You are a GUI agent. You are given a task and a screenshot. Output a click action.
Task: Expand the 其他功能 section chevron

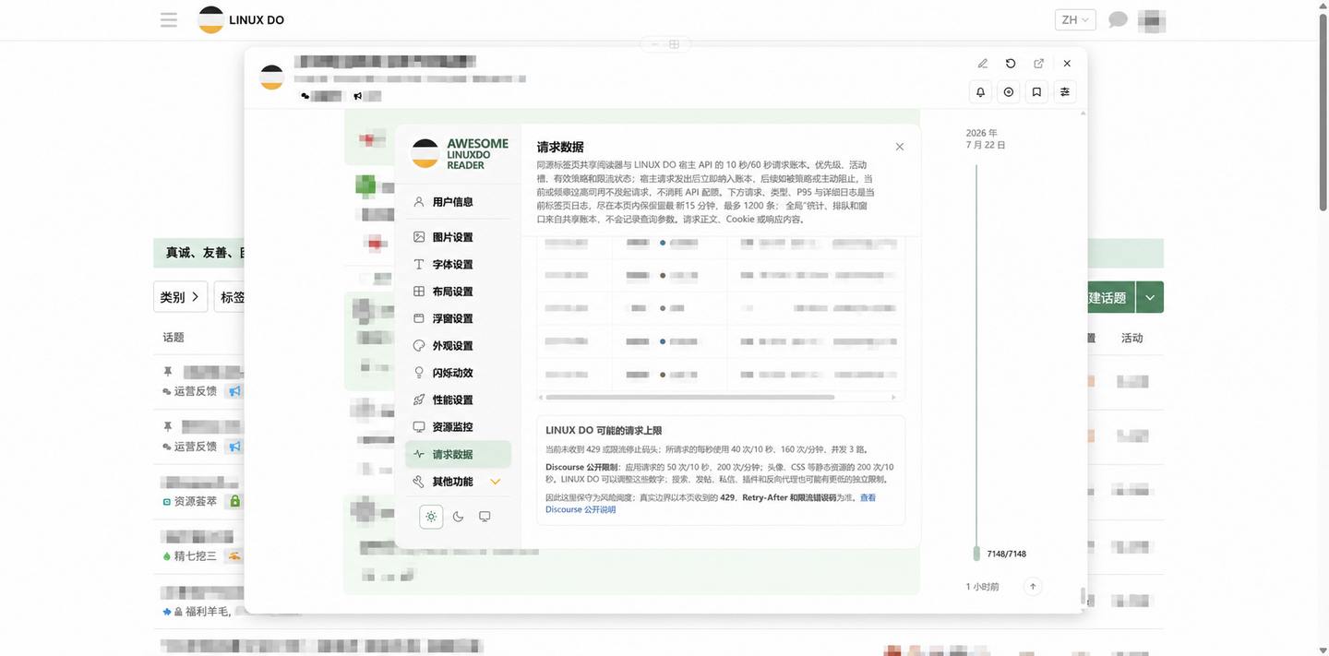(x=496, y=482)
